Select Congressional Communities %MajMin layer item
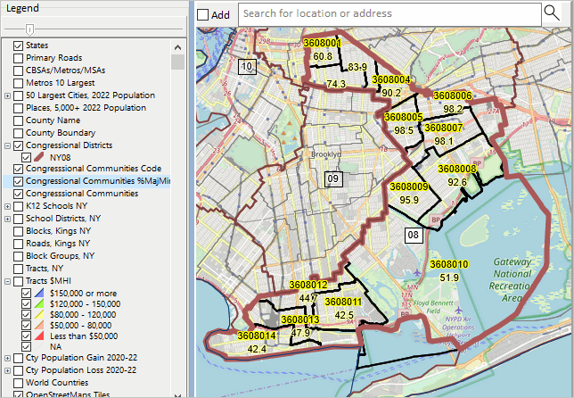 97,181
